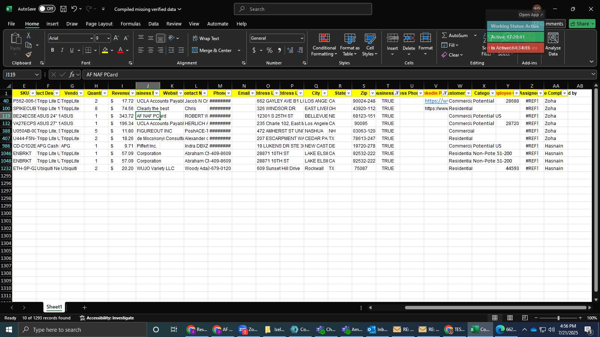
Task: Toggle Align Left horizontal alignment
Action: (x=141, y=50)
